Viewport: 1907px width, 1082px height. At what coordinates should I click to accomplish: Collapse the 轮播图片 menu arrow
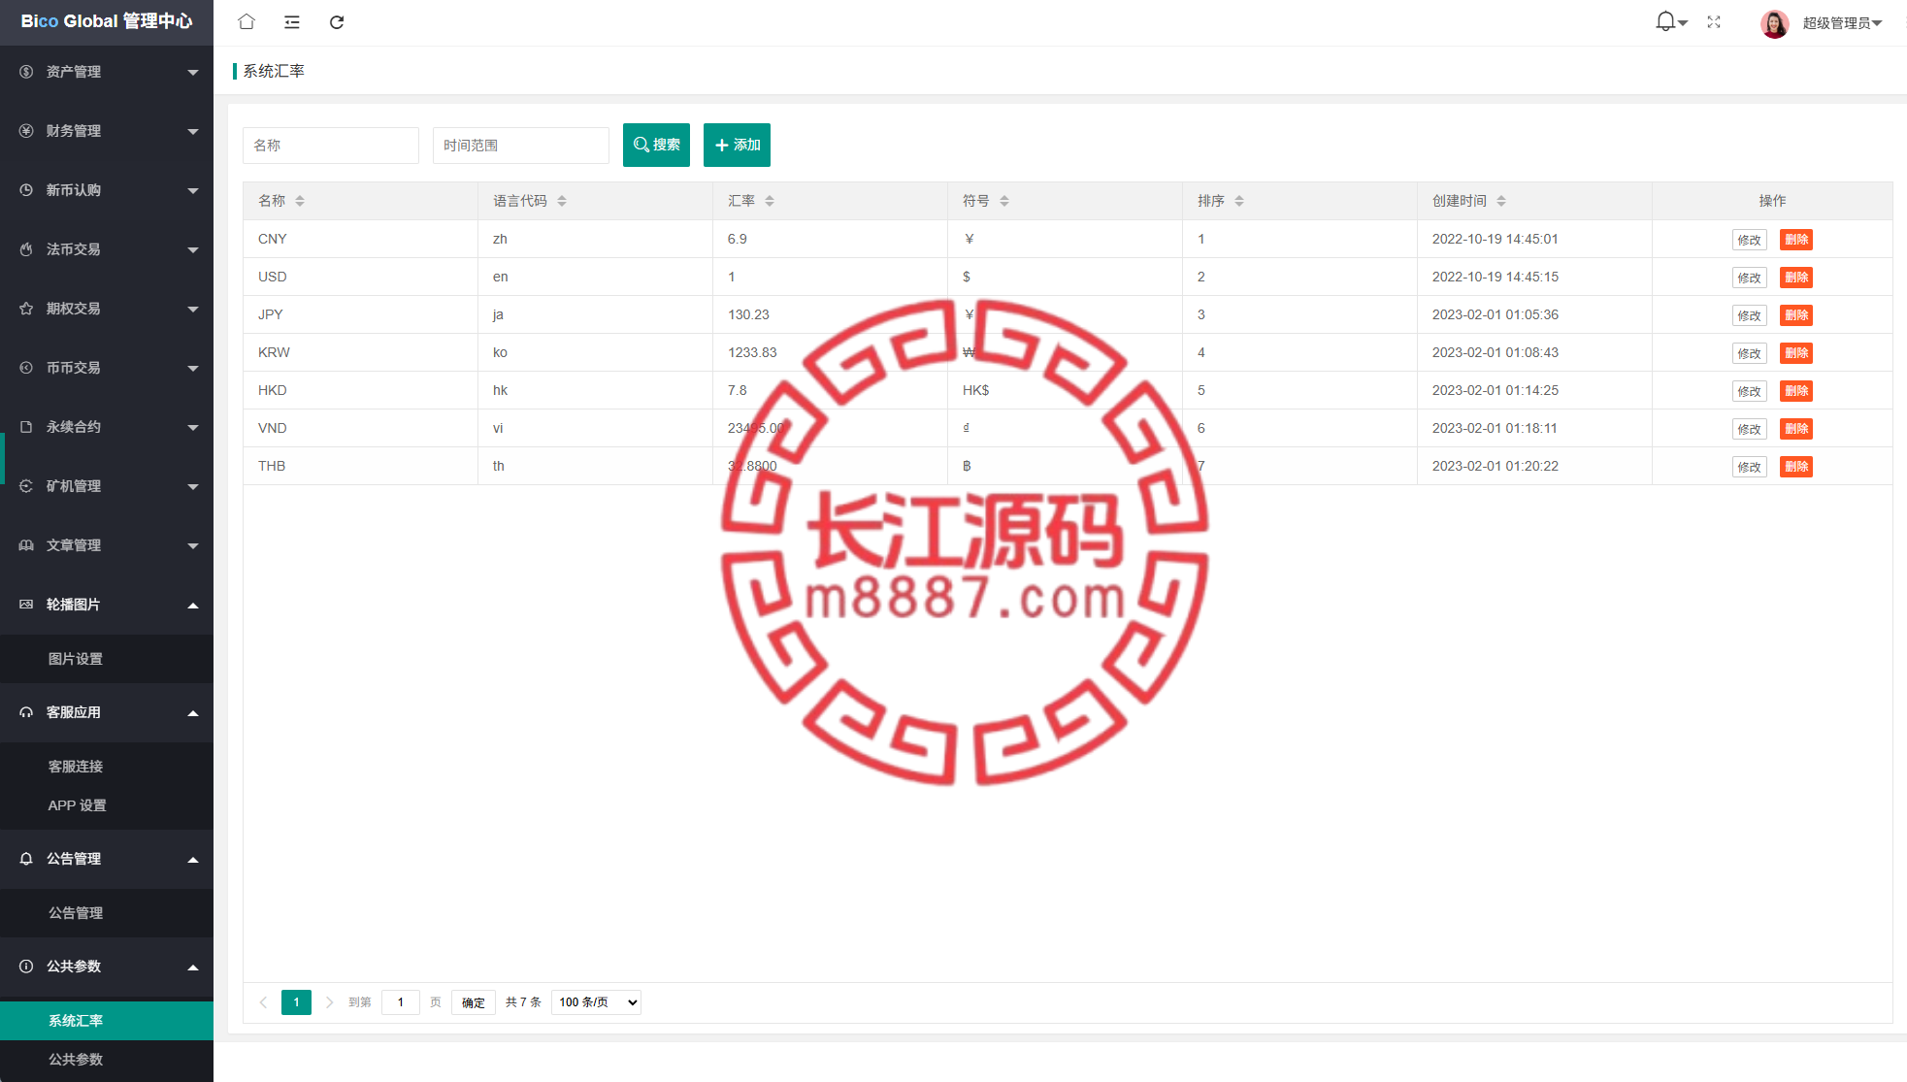(x=193, y=606)
